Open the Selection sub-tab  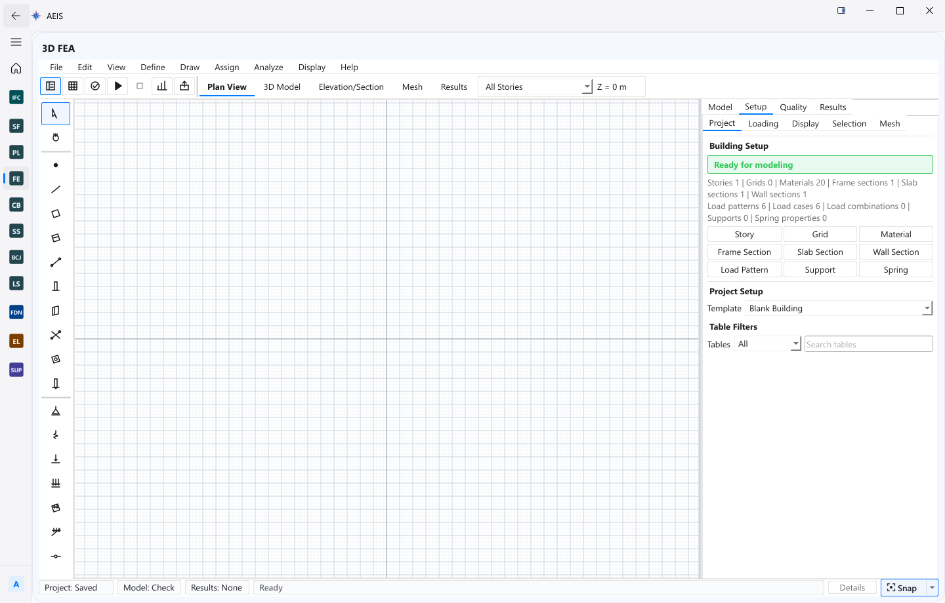pyautogui.click(x=849, y=123)
